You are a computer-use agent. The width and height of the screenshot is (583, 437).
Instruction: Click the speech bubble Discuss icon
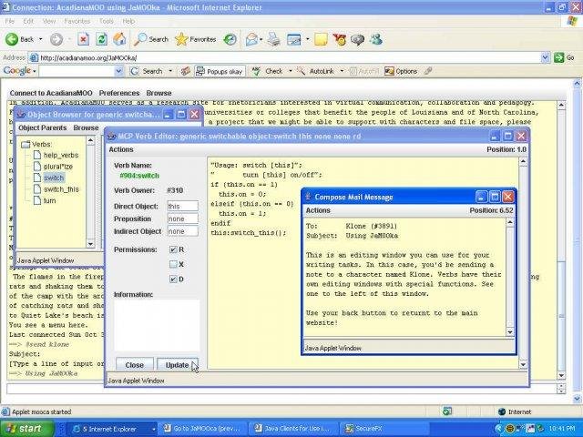(x=357, y=39)
